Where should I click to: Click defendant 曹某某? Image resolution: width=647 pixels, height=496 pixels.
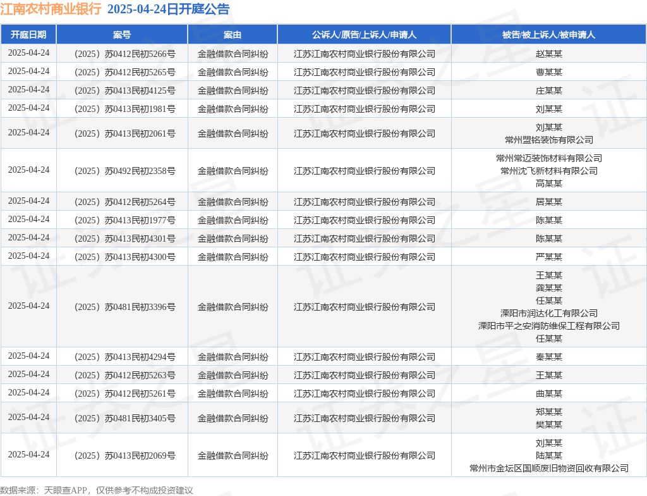(x=549, y=72)
